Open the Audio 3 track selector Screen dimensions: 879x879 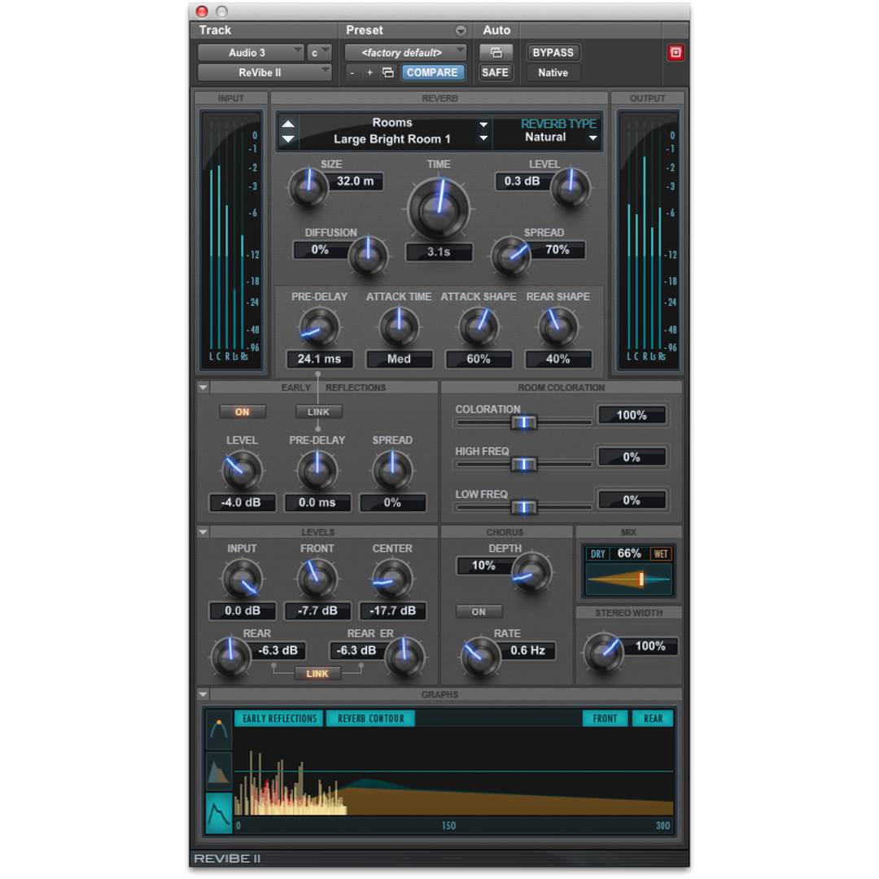tap(251, 52)
